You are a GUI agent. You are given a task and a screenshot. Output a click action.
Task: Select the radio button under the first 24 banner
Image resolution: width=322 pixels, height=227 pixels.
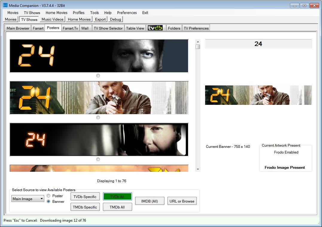point(98,76)
